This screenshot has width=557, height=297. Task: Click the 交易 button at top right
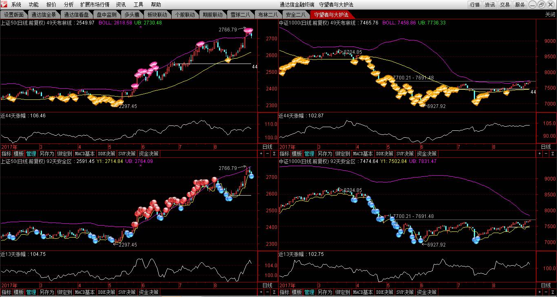click(505, 4)
